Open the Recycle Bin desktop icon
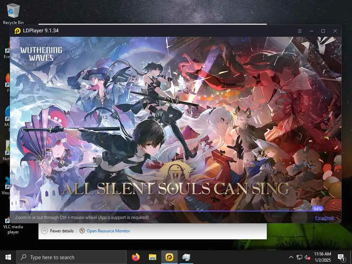 [x=13, y=14]
